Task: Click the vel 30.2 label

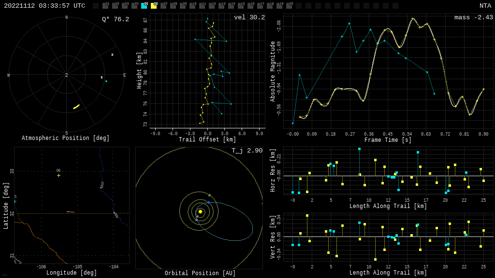Action: pos(249,18)
